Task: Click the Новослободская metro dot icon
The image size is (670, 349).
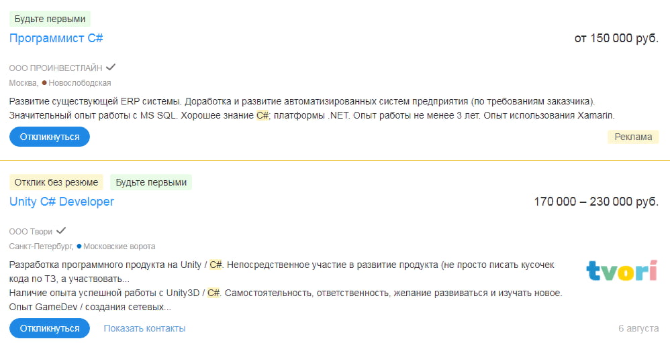Action: pos(44,83)
